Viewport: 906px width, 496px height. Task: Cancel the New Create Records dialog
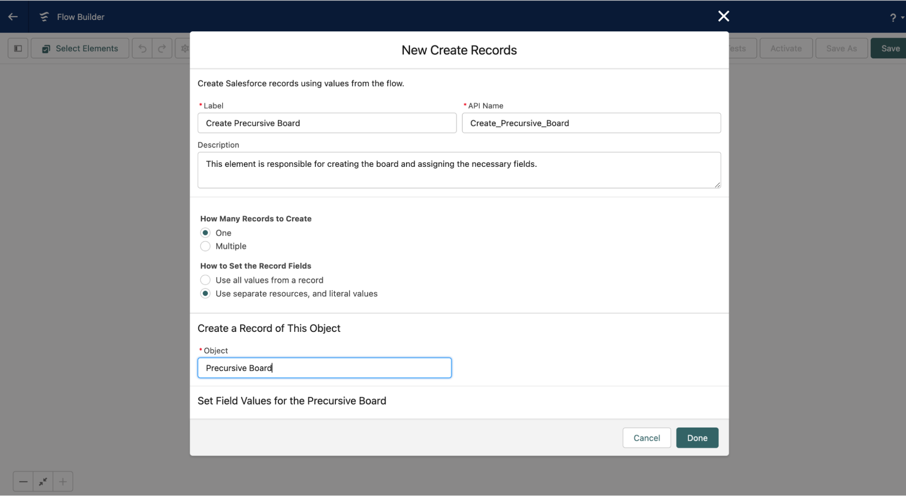pos(646,438)
